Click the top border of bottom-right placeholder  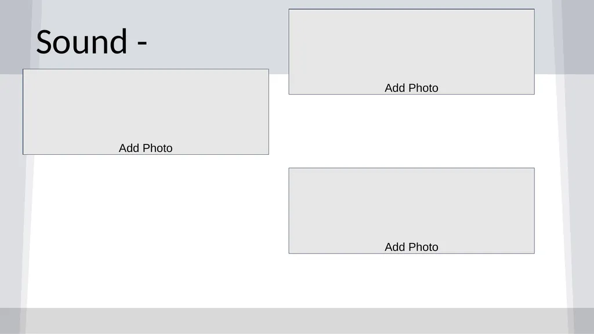[x=411, y=168]
